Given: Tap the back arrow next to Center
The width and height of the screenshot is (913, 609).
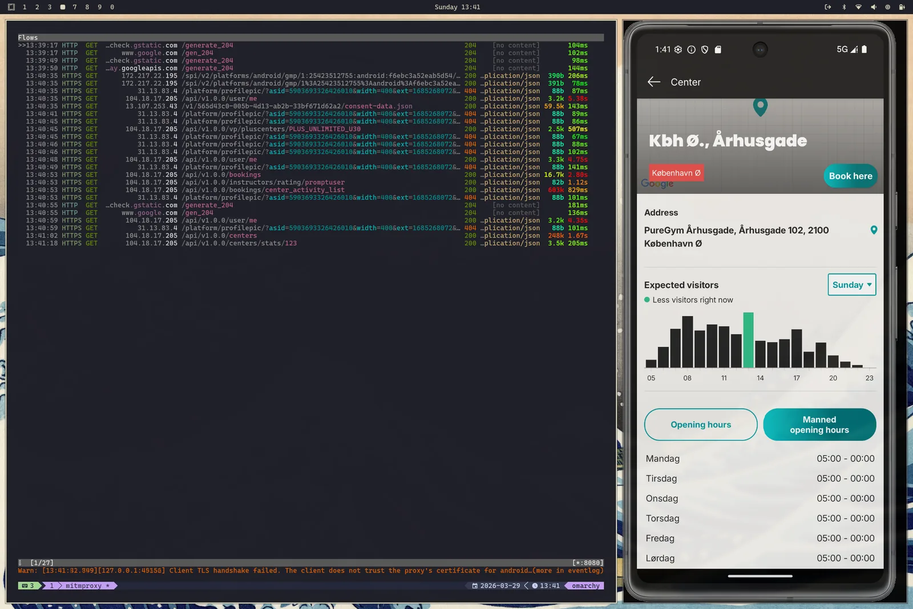Looking at the screenshot, I should click(x=654, y=82).
